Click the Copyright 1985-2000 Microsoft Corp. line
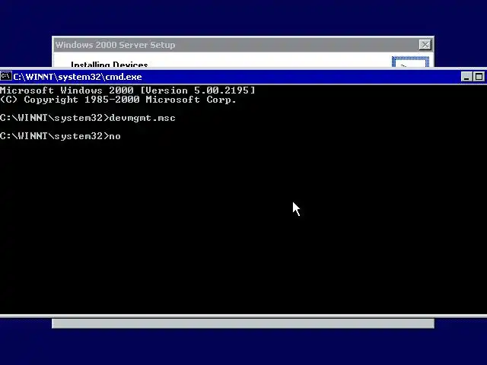The width and height of the screenshot is (487, 365). pos(118,100)
